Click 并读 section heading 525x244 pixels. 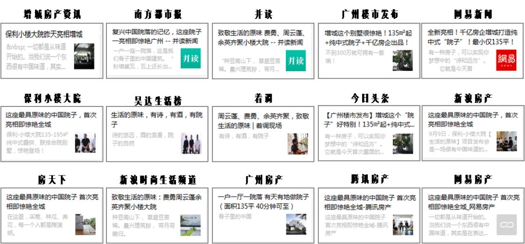pos(263,15)
